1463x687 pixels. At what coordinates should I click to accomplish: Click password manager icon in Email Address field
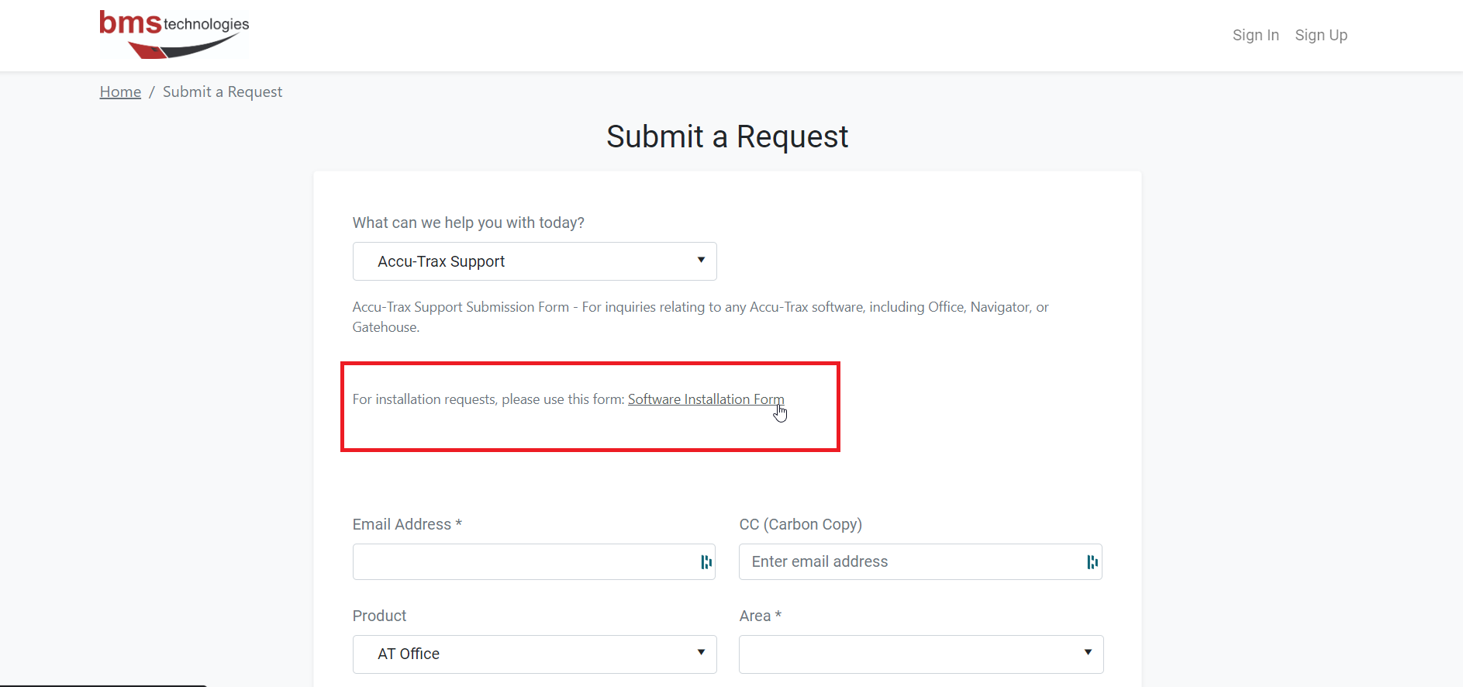pos(706,562)
